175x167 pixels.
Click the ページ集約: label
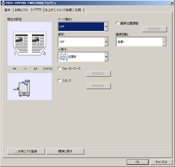65,19
